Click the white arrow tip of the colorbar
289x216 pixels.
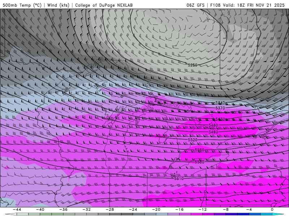click(x=11, y=214)
